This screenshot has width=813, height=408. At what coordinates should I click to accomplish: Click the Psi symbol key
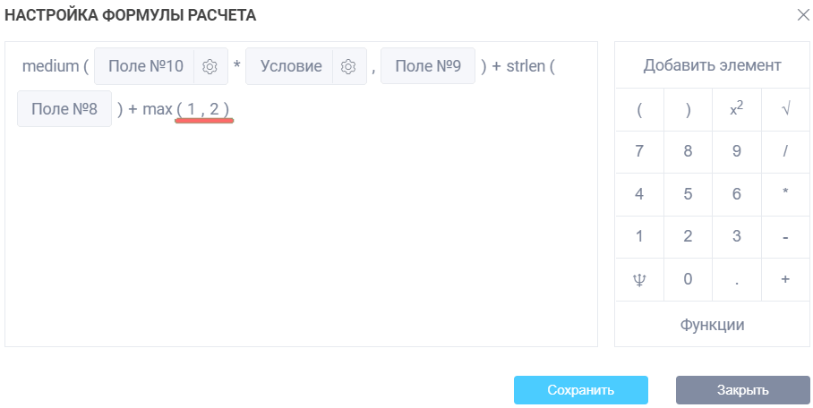pyautogui.click(x=639, y=279)
